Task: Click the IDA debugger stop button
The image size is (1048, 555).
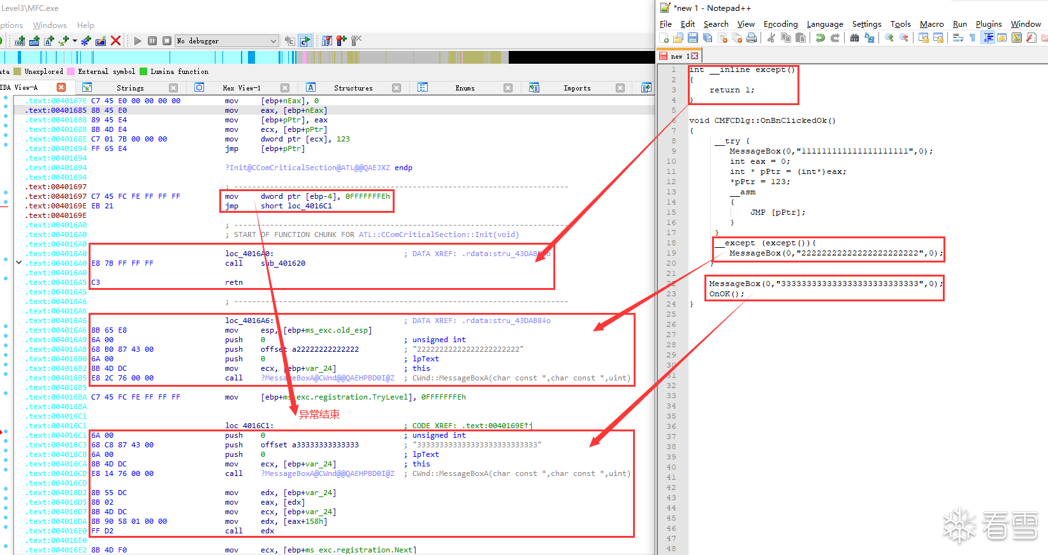Action: click(x=167, y=41)
